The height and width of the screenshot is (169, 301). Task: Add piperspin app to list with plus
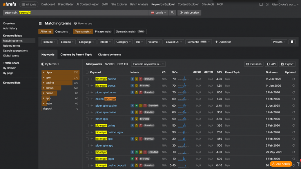click(92, 139)
